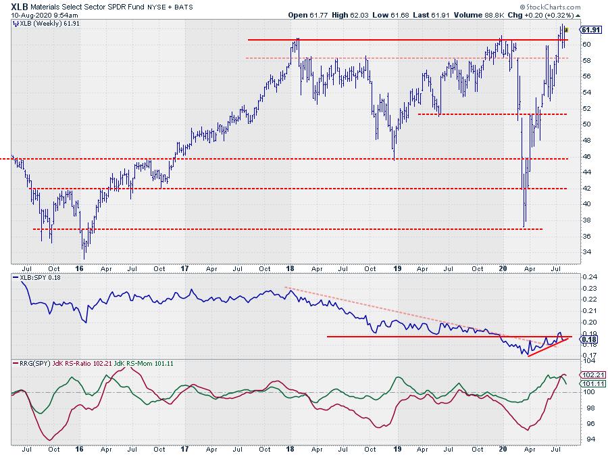Click the solid red resistance line near 60
Image resolution: width=608 pixels, height=455 pixels.
[x=405, y=40]
